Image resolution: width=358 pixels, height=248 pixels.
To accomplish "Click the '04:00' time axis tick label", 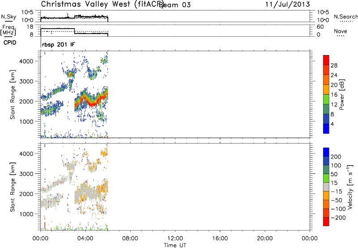I will pos(85,239).
